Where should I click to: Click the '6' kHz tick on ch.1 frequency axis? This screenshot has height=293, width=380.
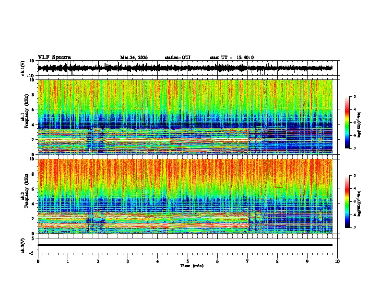34,110
